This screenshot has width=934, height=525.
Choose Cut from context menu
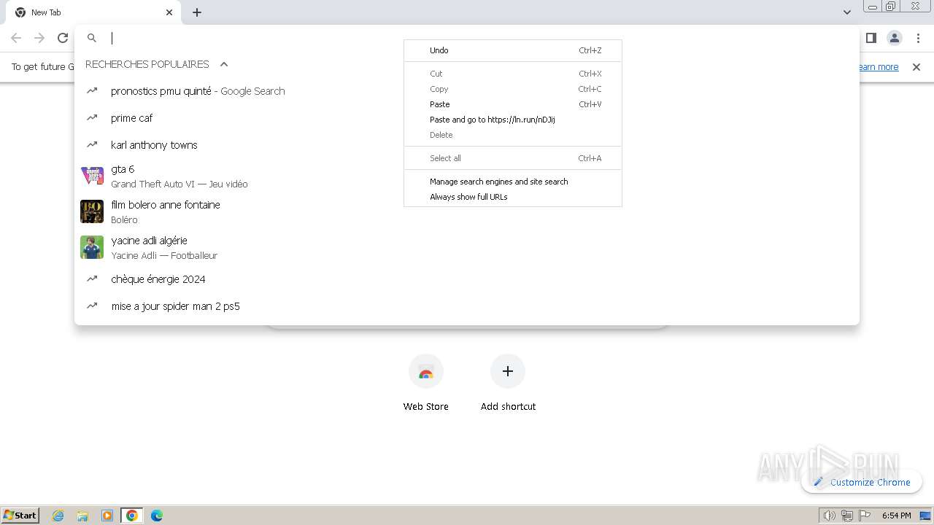pos(513,74)
